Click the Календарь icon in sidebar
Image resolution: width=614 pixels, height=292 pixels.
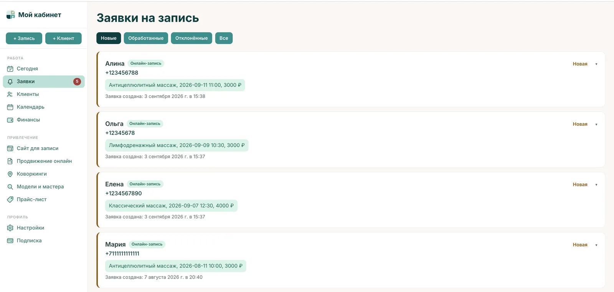click(10, 107)
